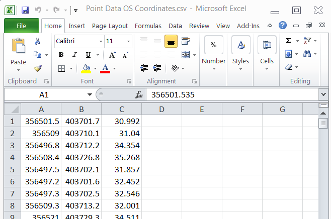
Task: Open the File tab
Action: tap(21, 26)
